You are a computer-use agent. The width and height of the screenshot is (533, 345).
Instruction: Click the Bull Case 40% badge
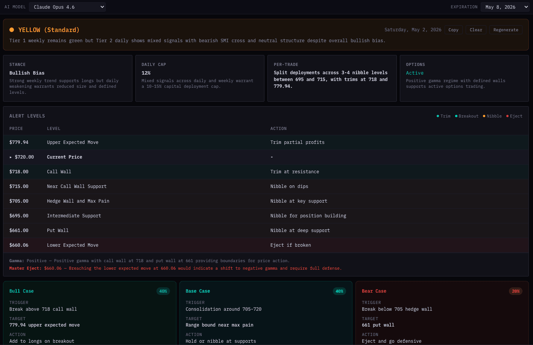click(x=163, y=291)
